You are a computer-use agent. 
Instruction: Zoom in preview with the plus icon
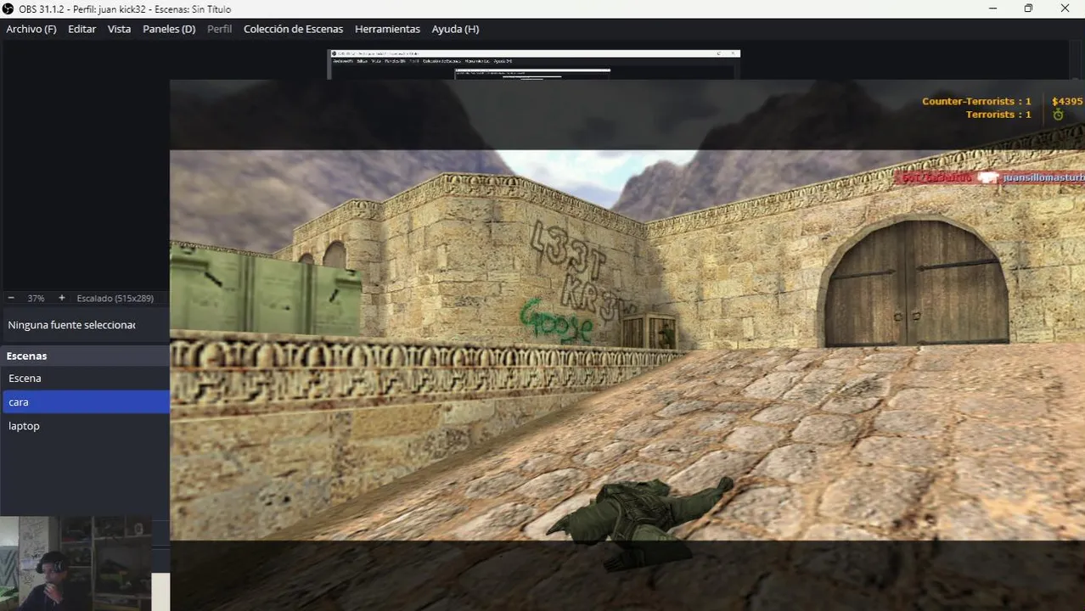point(62,298)
